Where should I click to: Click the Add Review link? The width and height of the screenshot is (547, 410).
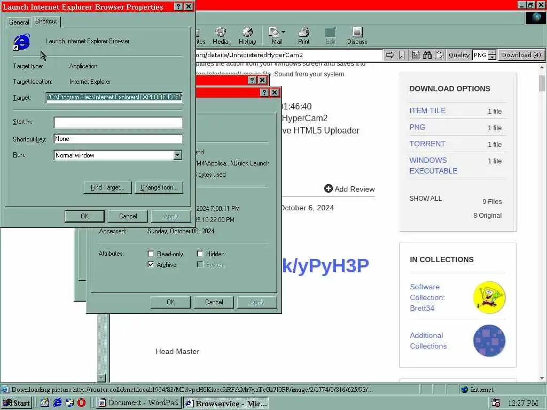349,189
